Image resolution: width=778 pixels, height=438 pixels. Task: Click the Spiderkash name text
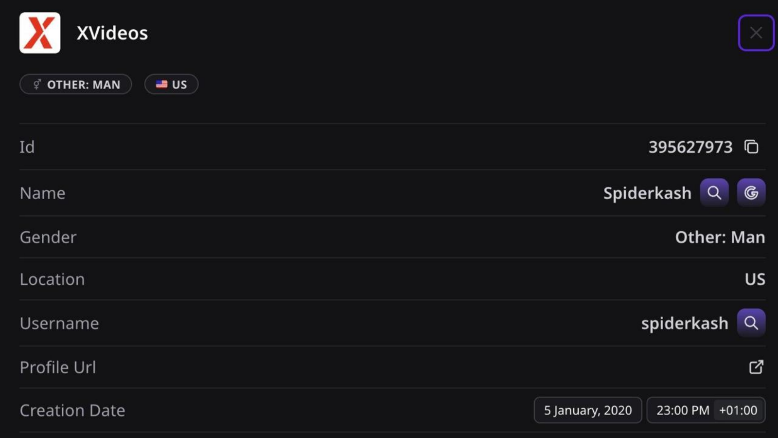(647, 193)
